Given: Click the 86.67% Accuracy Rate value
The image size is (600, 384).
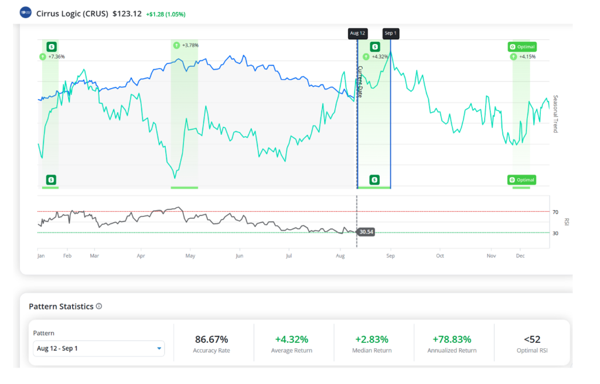Looking at the screenshot, I should pos(211,339).
